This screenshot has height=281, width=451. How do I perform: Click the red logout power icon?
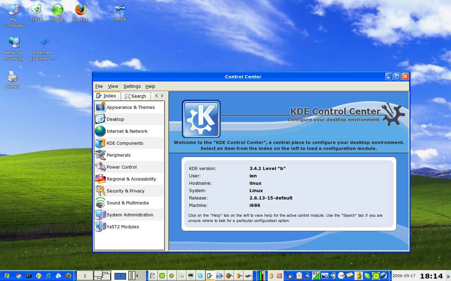tap(279, 276)
